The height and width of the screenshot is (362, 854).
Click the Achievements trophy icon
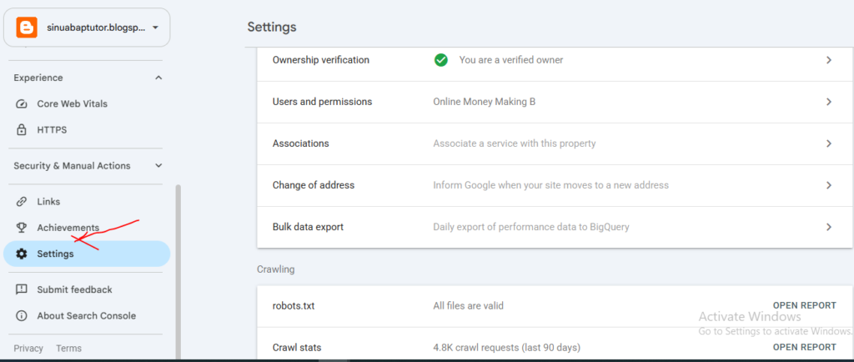point(22,228)
